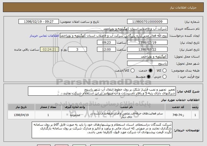Click the request creator field

114,36
